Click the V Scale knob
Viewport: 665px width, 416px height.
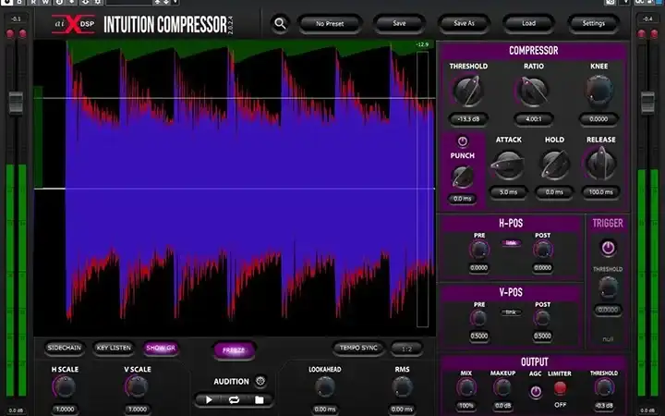click(137, 387)
